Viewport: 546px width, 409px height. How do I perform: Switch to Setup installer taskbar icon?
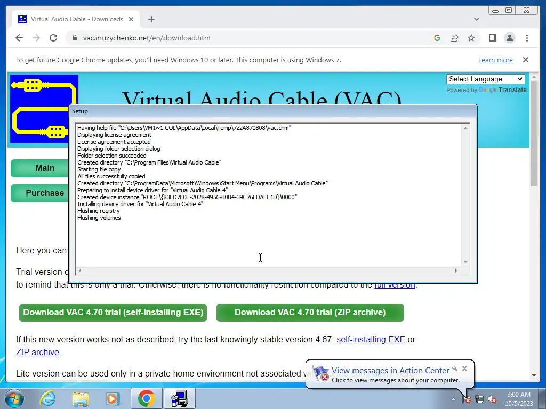point(180,398)
